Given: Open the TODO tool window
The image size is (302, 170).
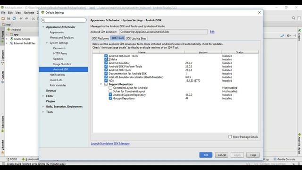Looking at the screenshot, I should [x=12, y=159].
